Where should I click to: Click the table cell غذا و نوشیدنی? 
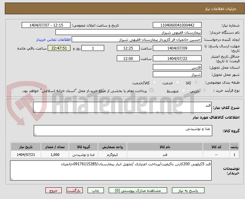[x=83, y=155]
